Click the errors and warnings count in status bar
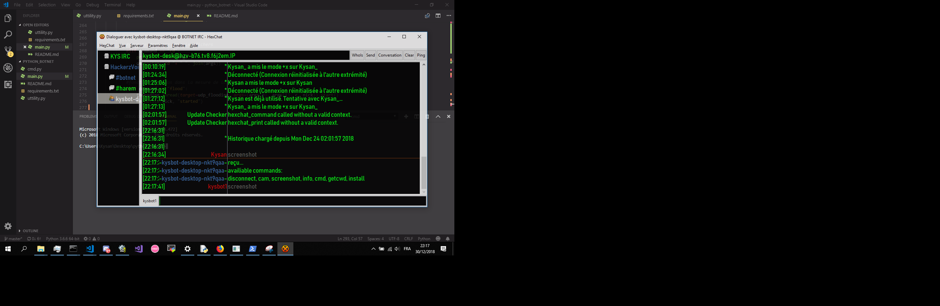Screen dimensions: 940x306 tap(91, 239)
